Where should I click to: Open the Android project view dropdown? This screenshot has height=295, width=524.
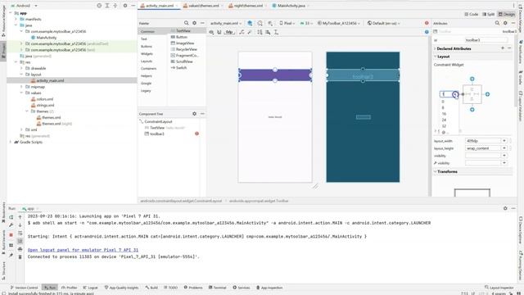[x=25, y=6]
